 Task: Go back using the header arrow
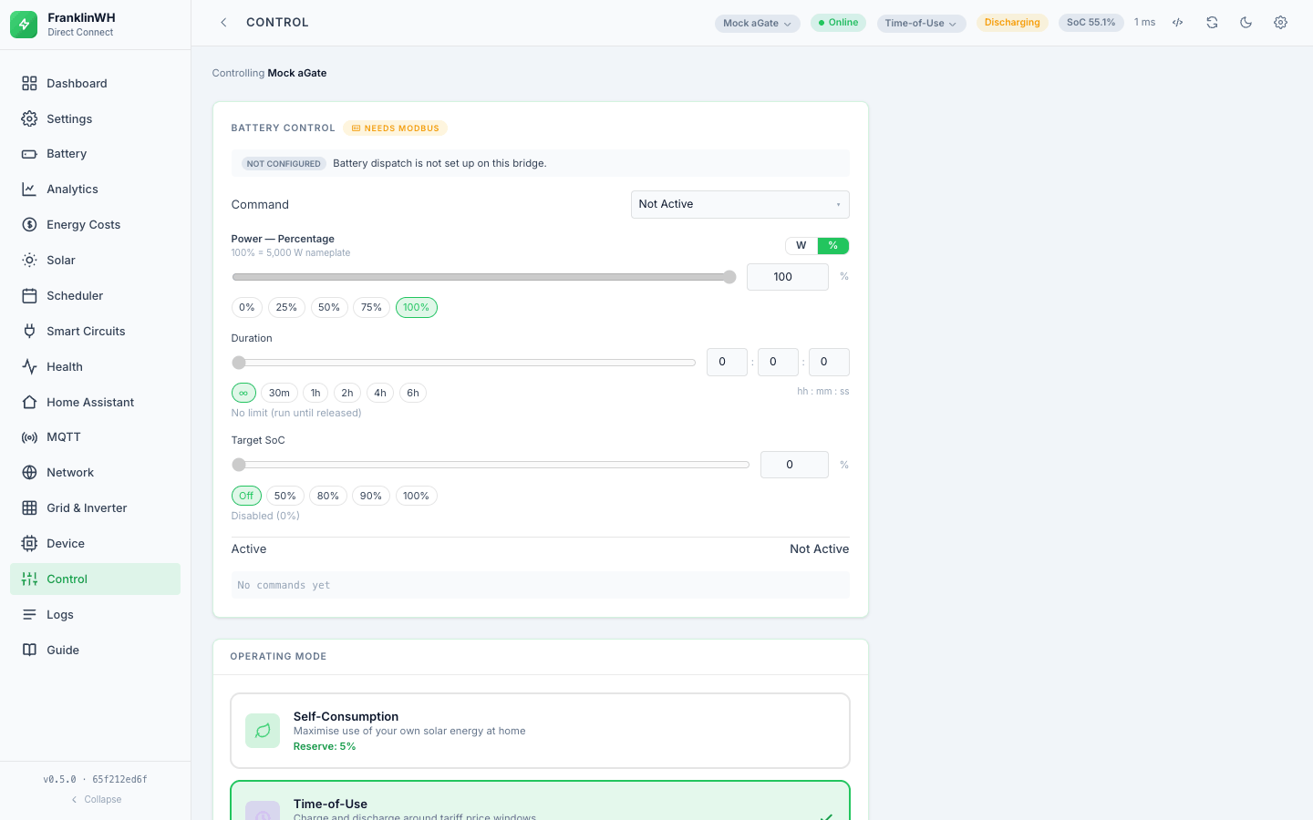223,23
